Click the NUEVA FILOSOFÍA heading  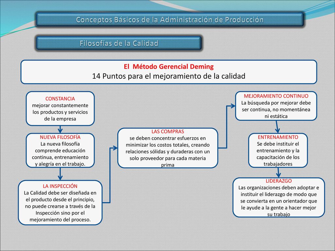[60, 137]
